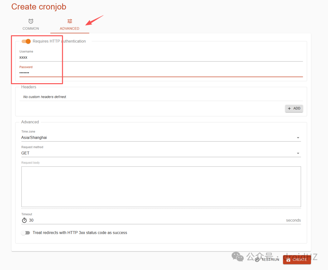Click the sliders icon above ADVANCED
The height and width of the screenshot is (270, 328).
click(x=70, y=21)
